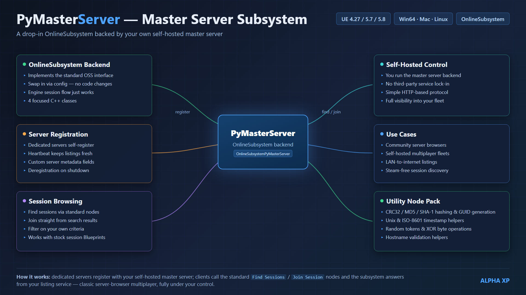Select 'Filter on your own criteria' line
This screenshot has width=526, height=295.
click(x=56, y=229)
